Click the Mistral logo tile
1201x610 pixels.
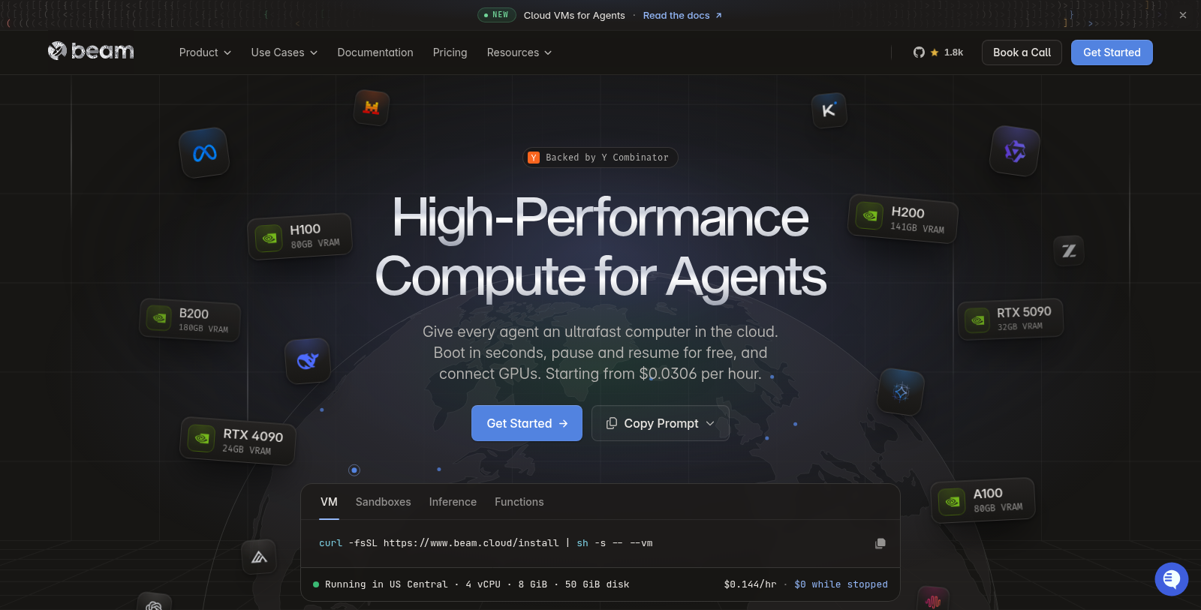click(371, 107)
